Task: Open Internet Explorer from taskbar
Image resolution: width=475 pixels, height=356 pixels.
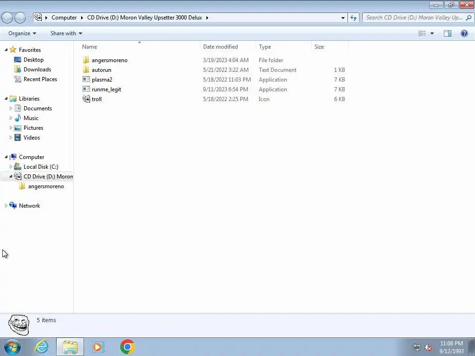Action: [41, 347]
